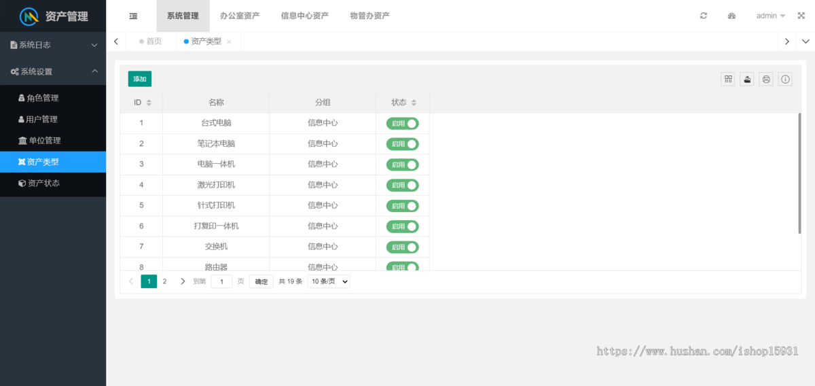815x386 pixels.
Task: Click the 分组 column header
Action: click(323, 103)
